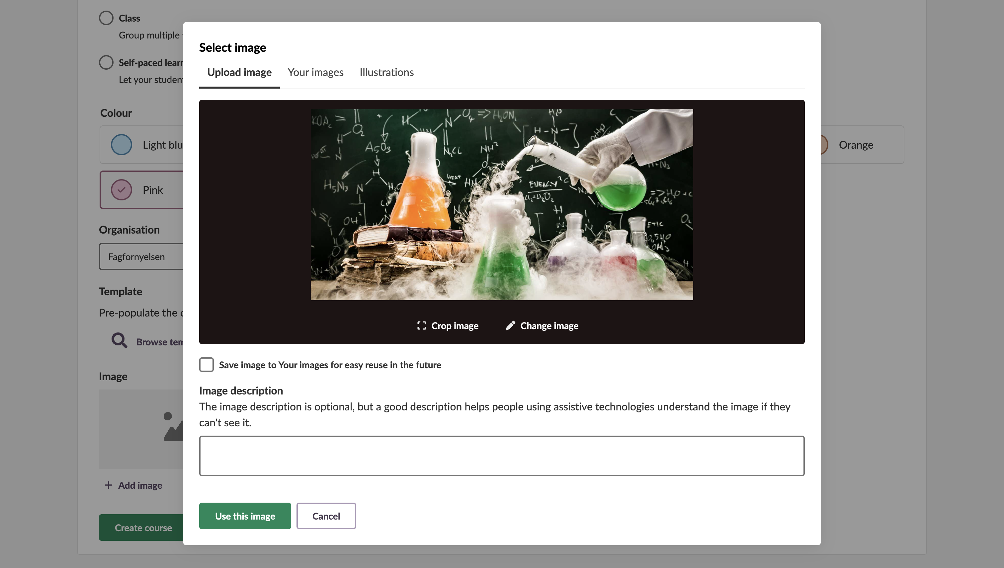The height and width of the screenshot is (568, 1004).
Task: Click the magnifier icon beside Browse templates
Action: [120, 340]
